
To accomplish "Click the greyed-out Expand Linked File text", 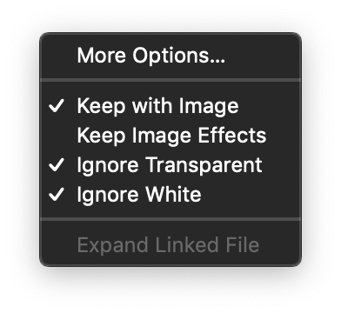I will click(x=168, y=245).
